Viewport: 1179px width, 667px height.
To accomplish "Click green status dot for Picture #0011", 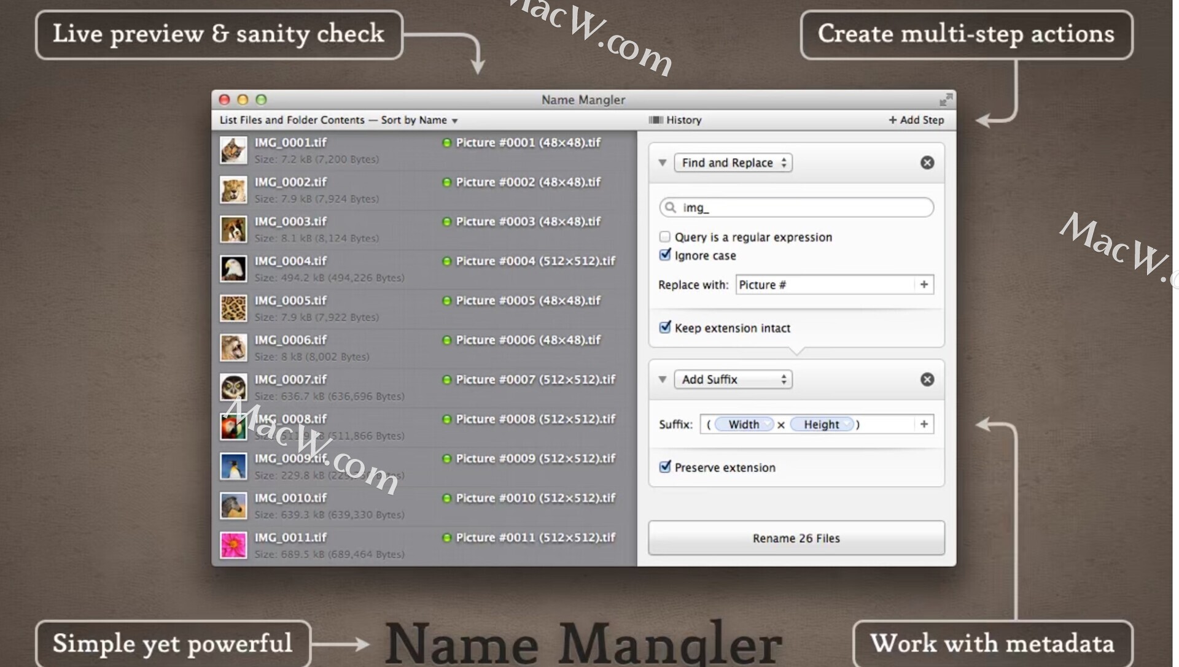I will point(446,538).
